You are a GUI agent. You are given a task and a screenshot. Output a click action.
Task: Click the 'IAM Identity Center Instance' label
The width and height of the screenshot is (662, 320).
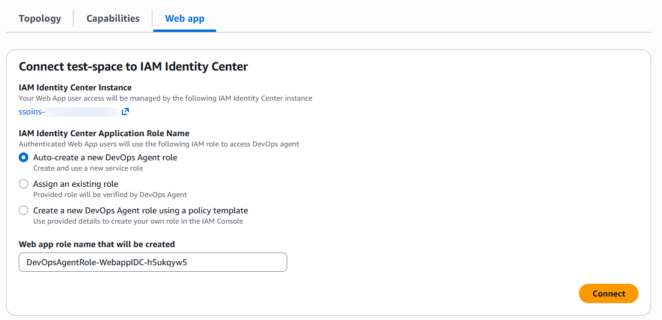click(75, 87)
